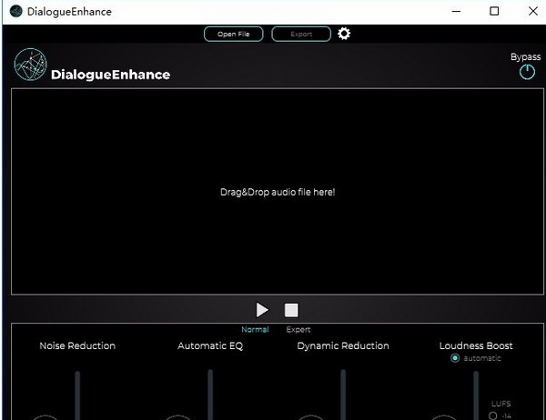Click the Dynamic Reduction label

[x=343, y=345]
